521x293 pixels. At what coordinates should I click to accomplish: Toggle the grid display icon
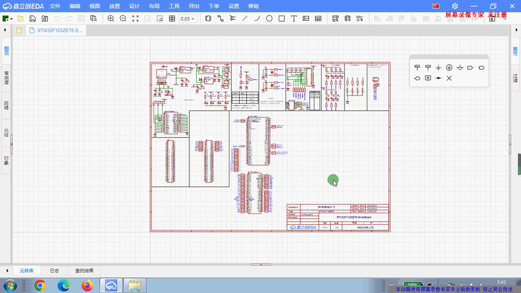173,18
